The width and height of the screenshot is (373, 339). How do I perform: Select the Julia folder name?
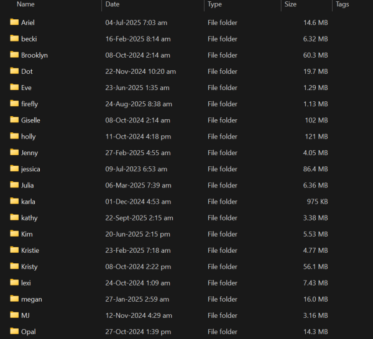pyautogui.click(x=27, y=185)
